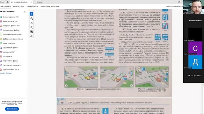Click figure 56 left intersection illustration

click(x=81, y=77)
